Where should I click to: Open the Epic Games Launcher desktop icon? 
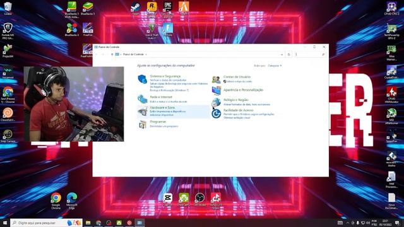167,9
